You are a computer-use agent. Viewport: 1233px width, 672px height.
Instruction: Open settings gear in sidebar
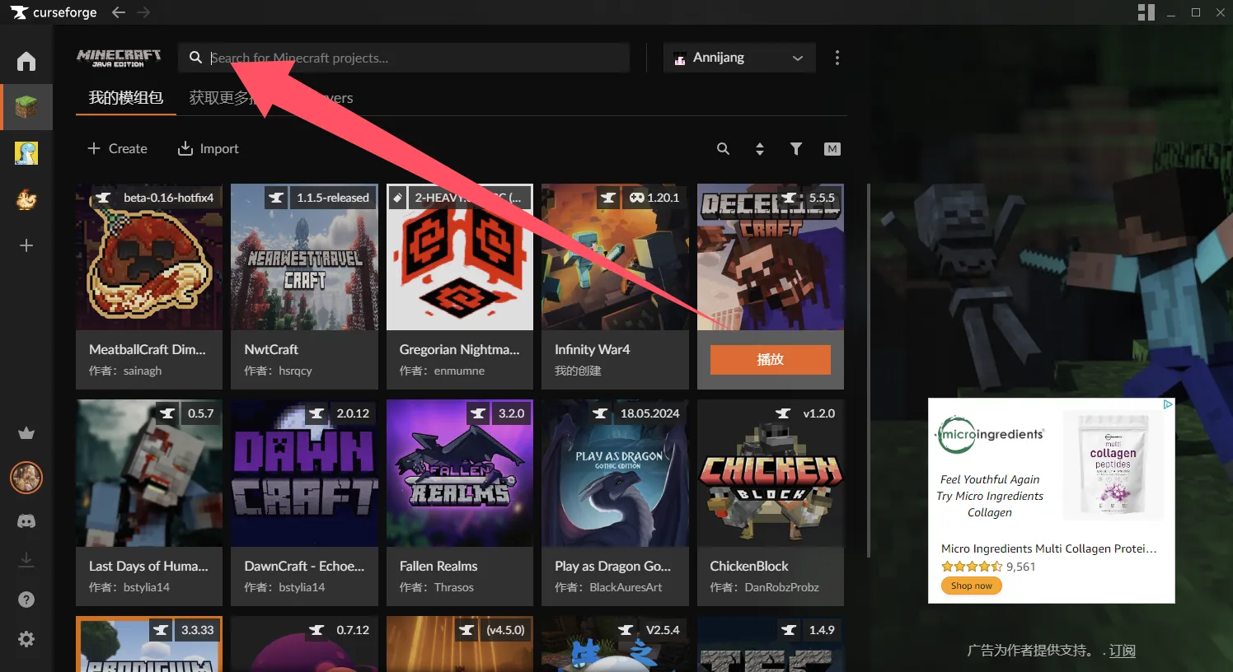(x=26, y=639)
